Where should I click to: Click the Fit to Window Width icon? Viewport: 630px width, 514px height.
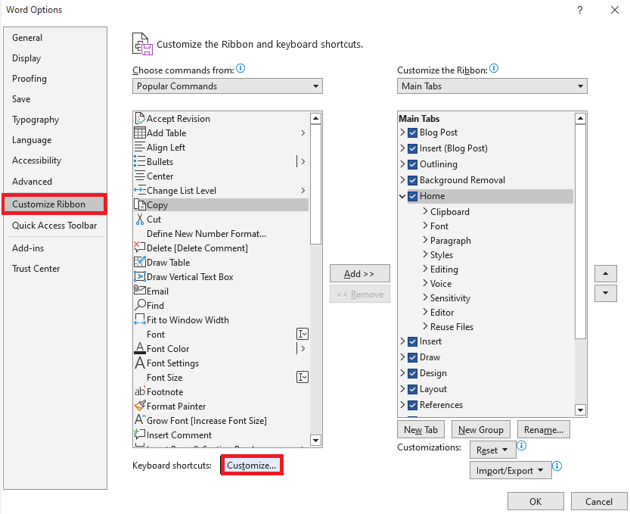pos(140,319)
